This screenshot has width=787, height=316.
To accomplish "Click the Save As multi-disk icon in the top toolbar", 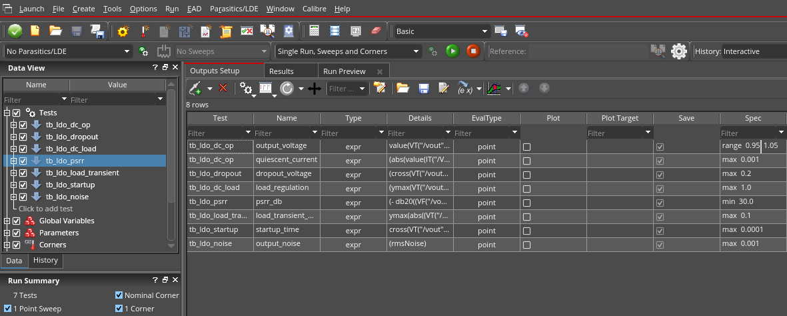I will [97, 31].
